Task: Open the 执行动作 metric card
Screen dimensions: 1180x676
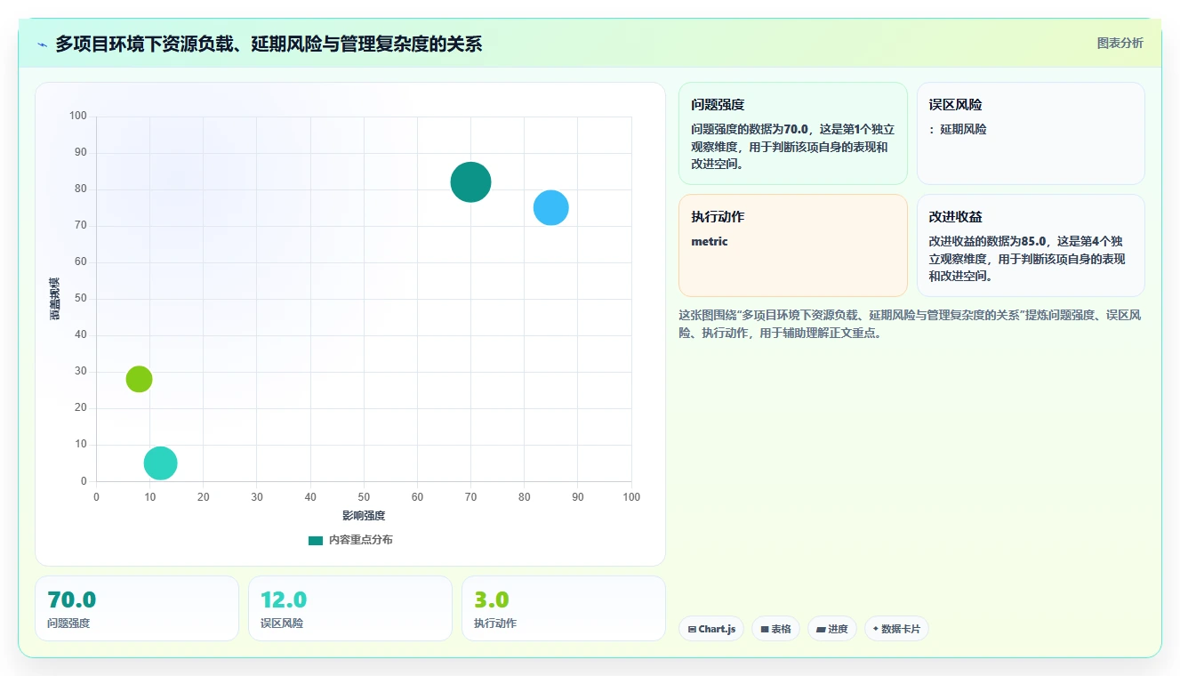Action: pyautogui.click(x=792, y=245)
